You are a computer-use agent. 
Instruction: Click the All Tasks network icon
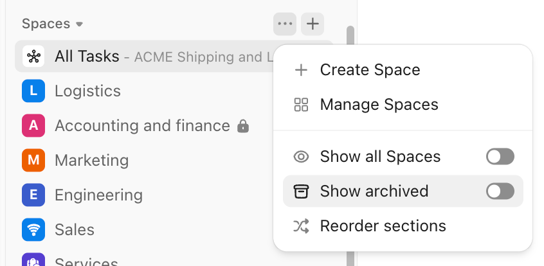pos(33,57)
